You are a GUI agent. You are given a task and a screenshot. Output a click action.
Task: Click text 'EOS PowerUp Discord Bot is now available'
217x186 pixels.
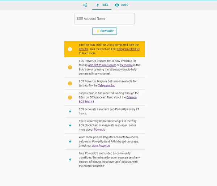[106, 61]
